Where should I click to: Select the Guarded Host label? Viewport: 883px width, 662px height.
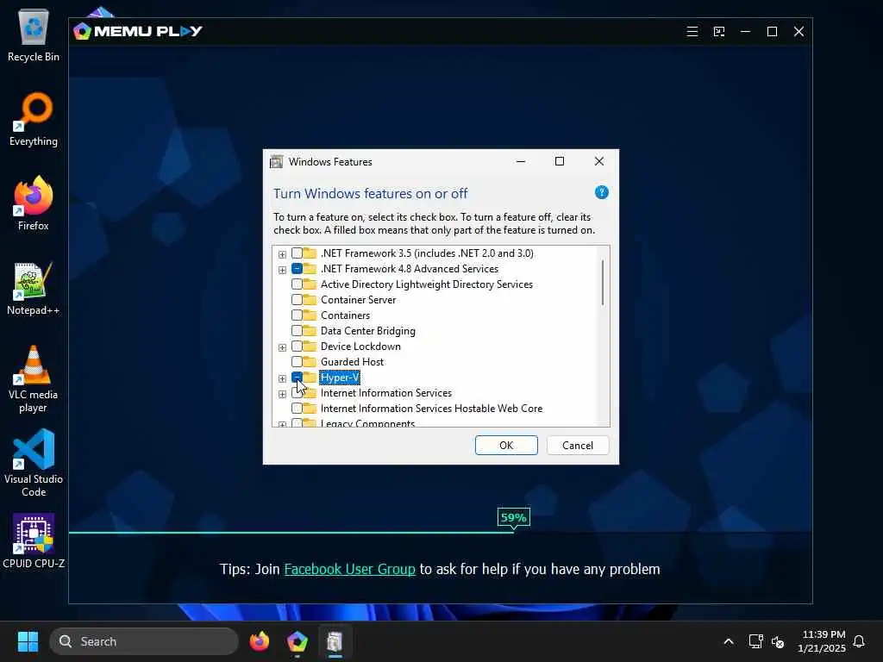click(352, 362)
